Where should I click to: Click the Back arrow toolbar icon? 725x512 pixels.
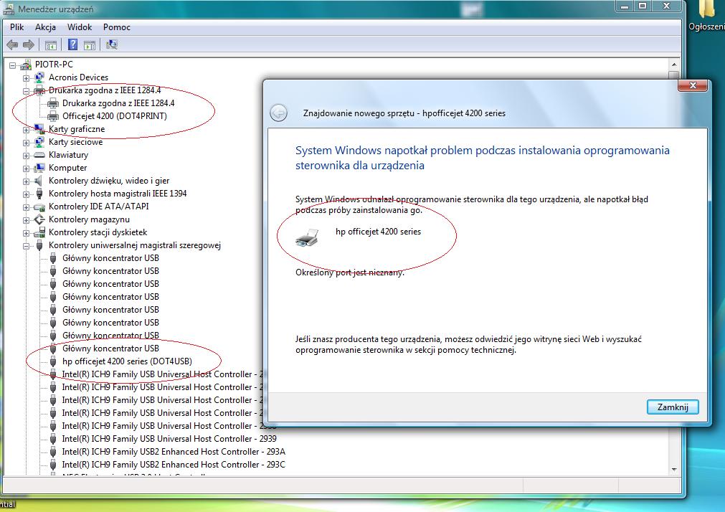(x=12, y=45)
